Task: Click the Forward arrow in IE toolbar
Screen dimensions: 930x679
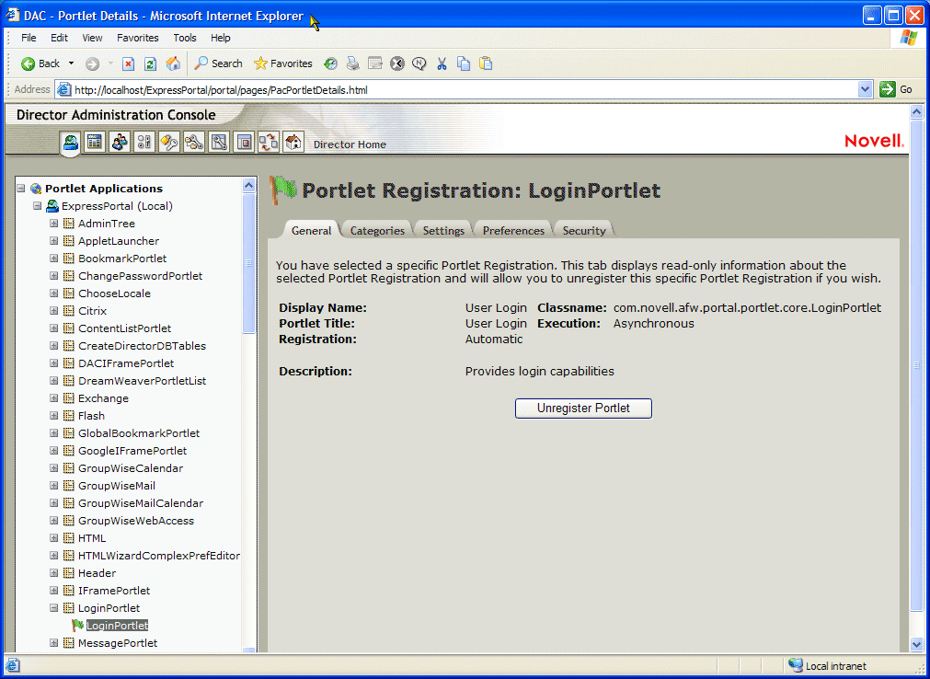Action: tap(93, 63)
